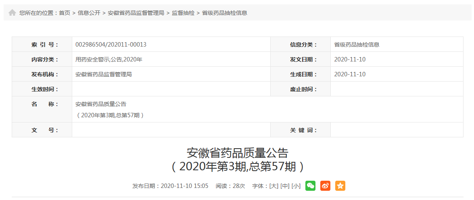The height and width of the screenshot is (200, 474).
Task: Click 发文日期 value 2020-11-10
Action: click(x=350, y=59)
